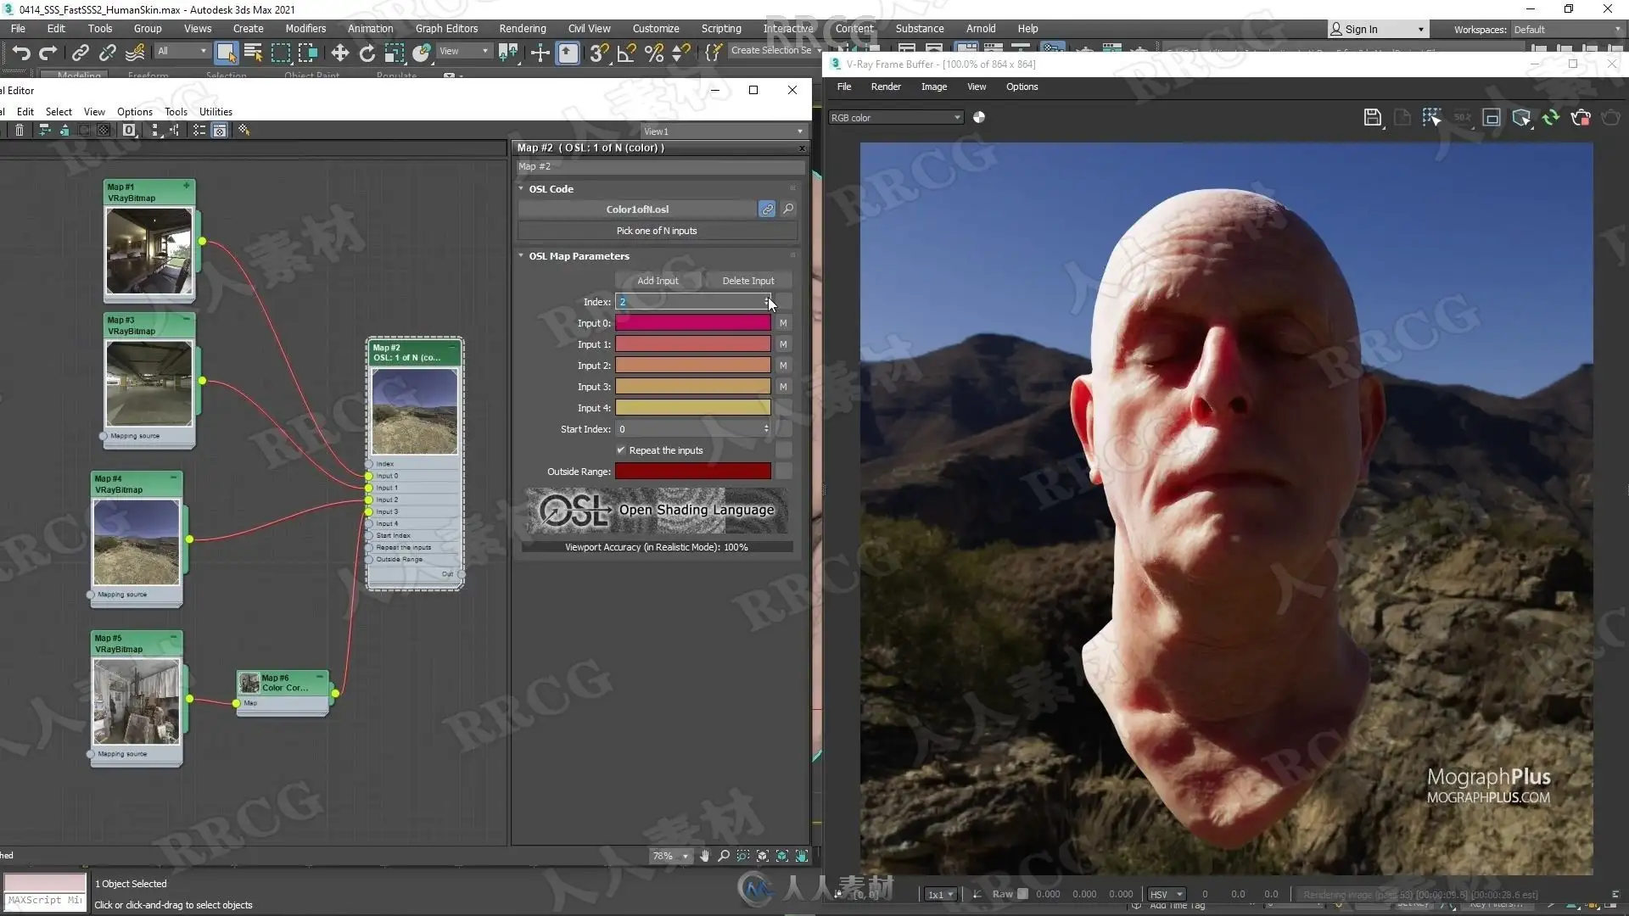Open the HSV dropdown in frame buffer status bar

pos(1167,895)
